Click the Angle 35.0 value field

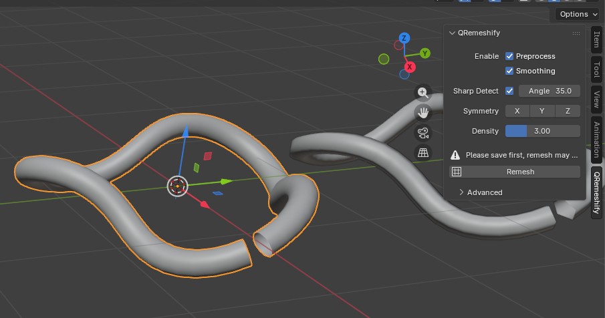[550, 91]
